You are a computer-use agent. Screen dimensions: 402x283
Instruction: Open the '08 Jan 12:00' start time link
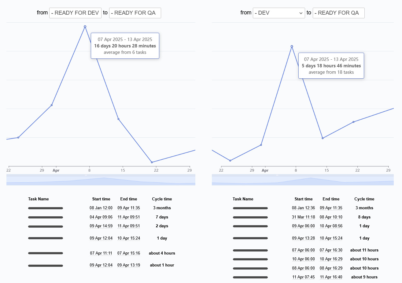pos(101,208)
